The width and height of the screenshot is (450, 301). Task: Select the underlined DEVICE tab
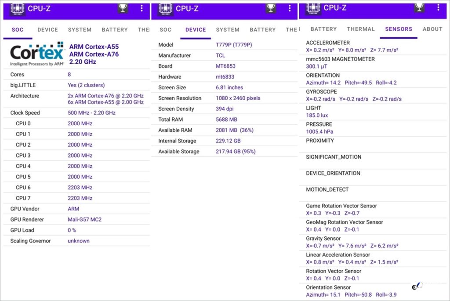pyautogui.click(x=196, y=30)
